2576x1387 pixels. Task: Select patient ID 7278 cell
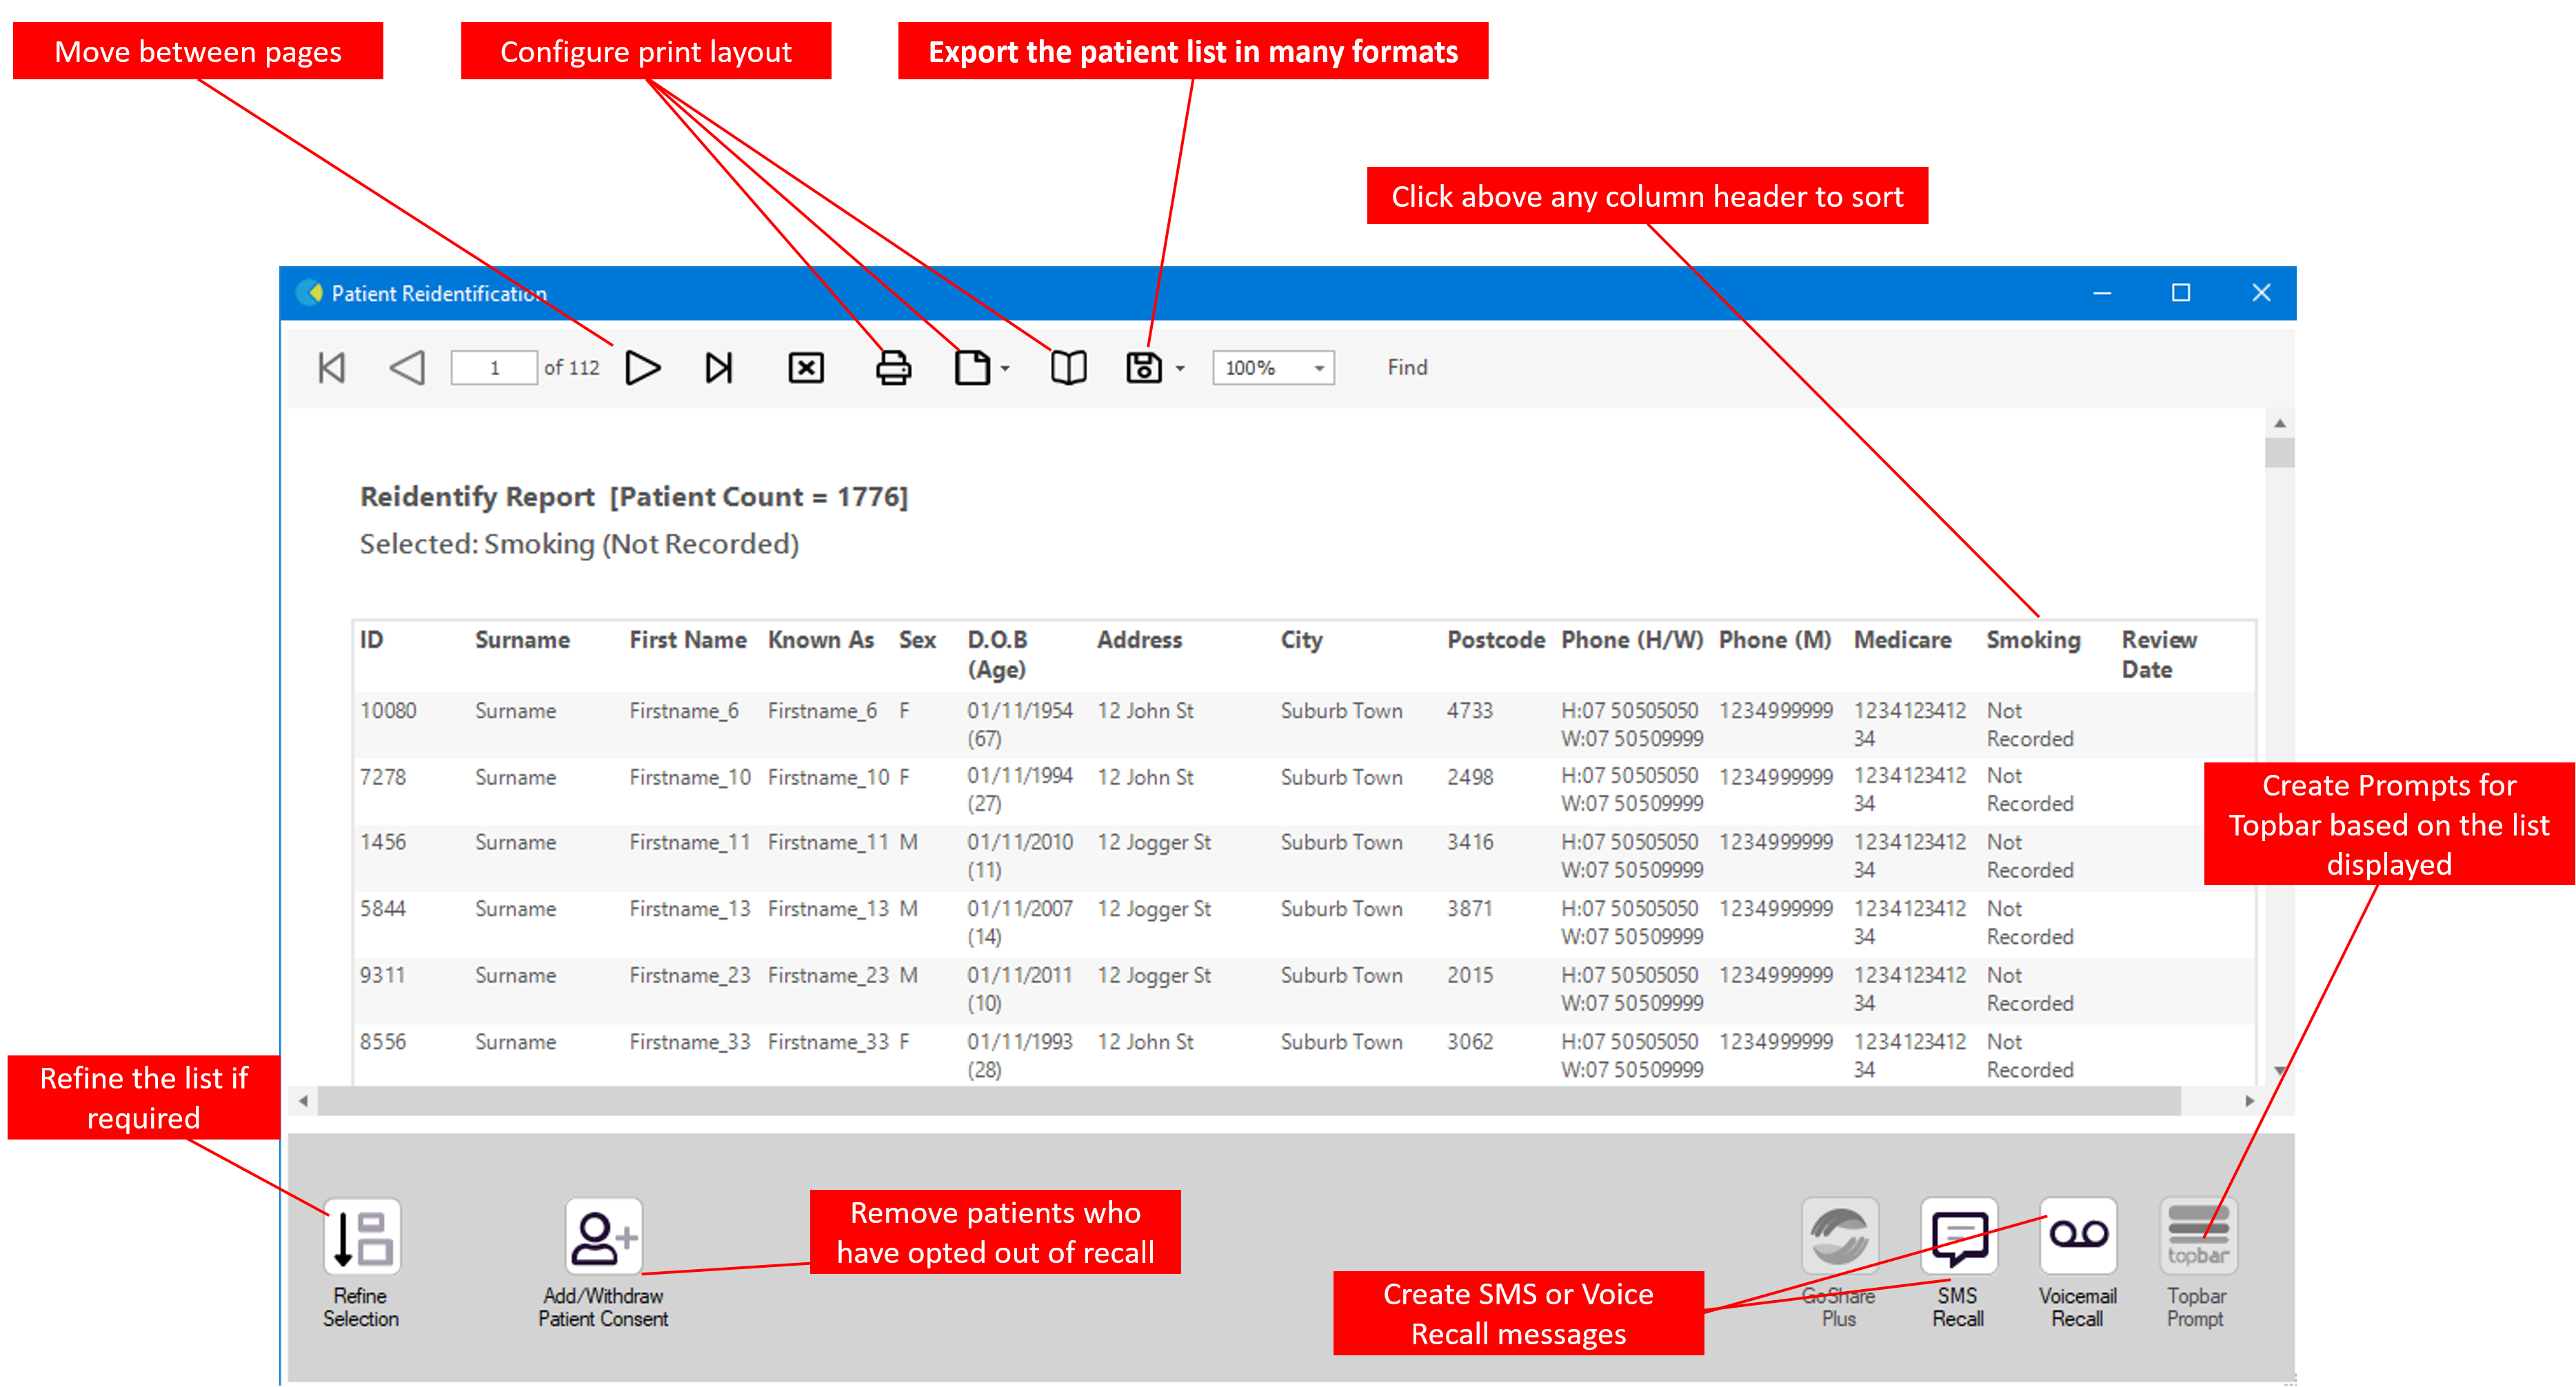(x=383, y=777)
